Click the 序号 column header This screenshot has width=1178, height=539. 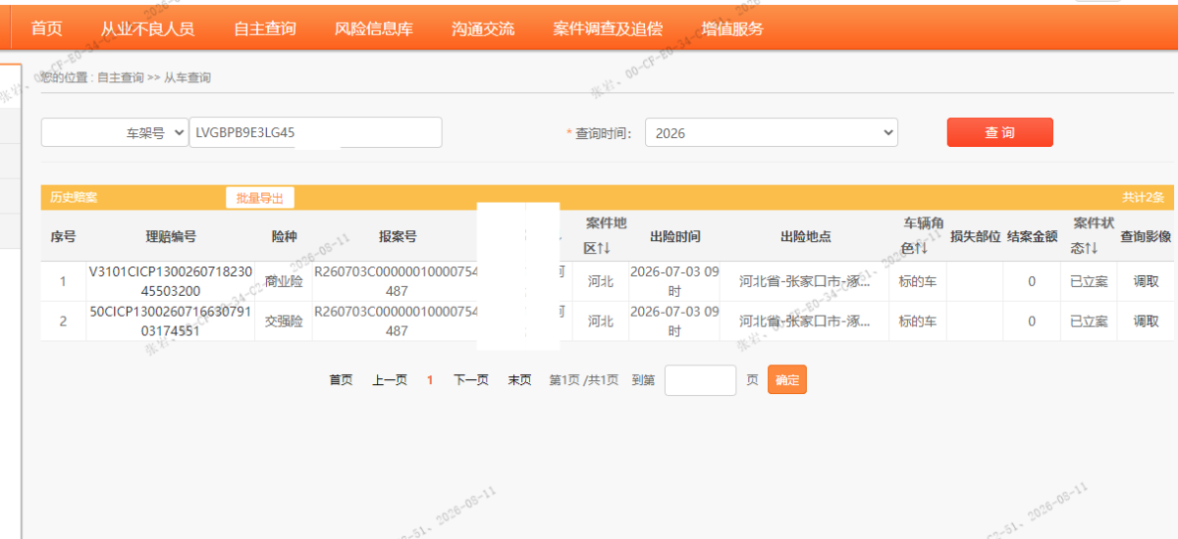tap(64, 236)
